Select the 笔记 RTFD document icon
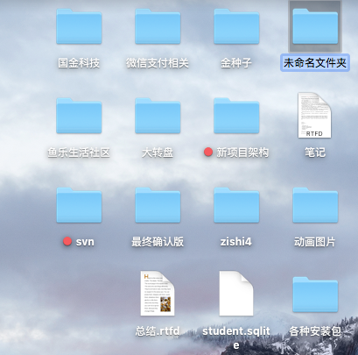The height and width of the screenshot is (355, 358). [x=314, y=115]
